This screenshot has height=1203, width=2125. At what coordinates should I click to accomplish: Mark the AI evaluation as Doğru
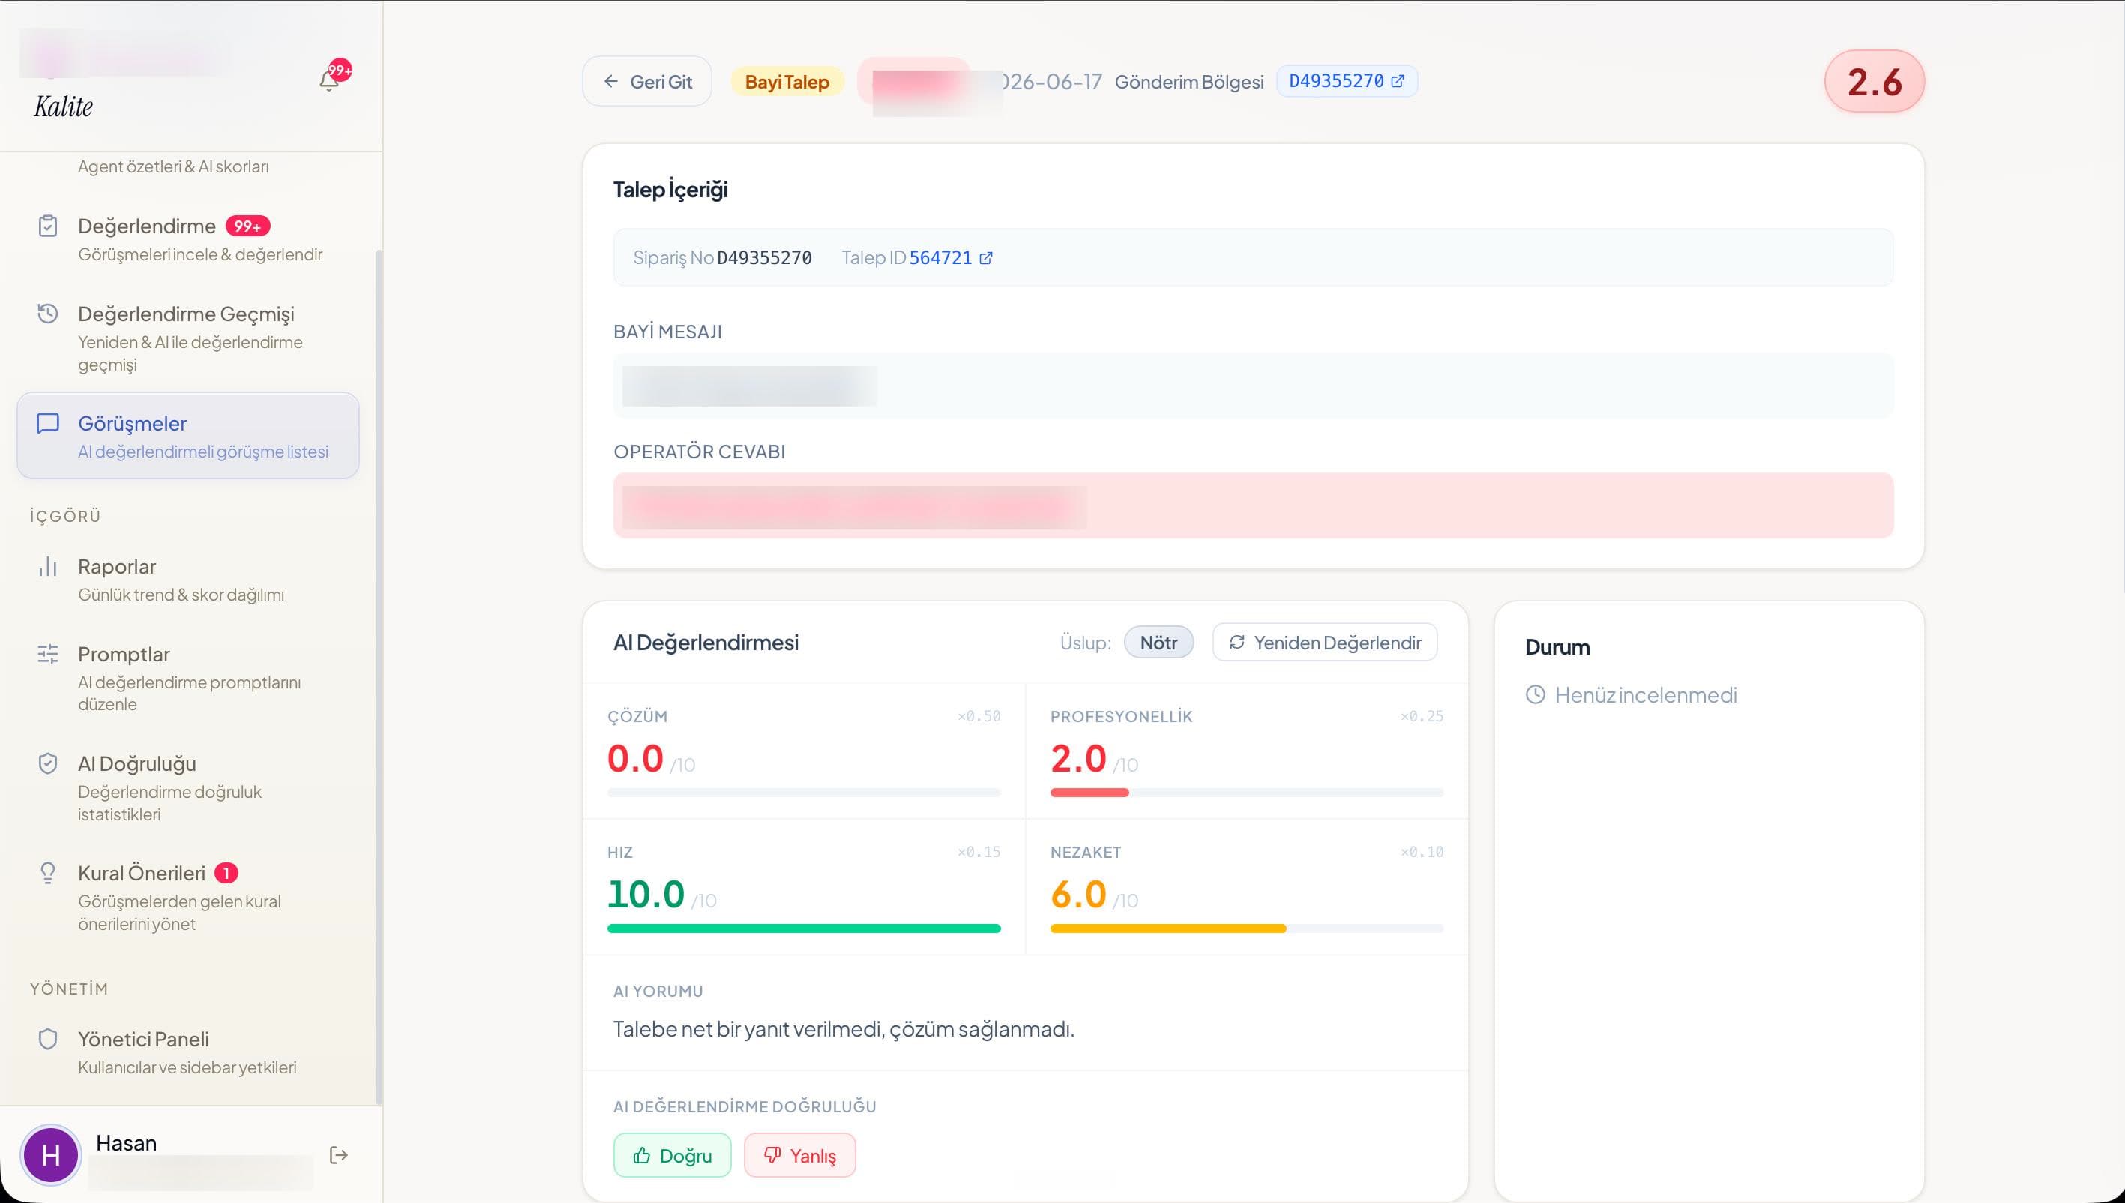673,1155
